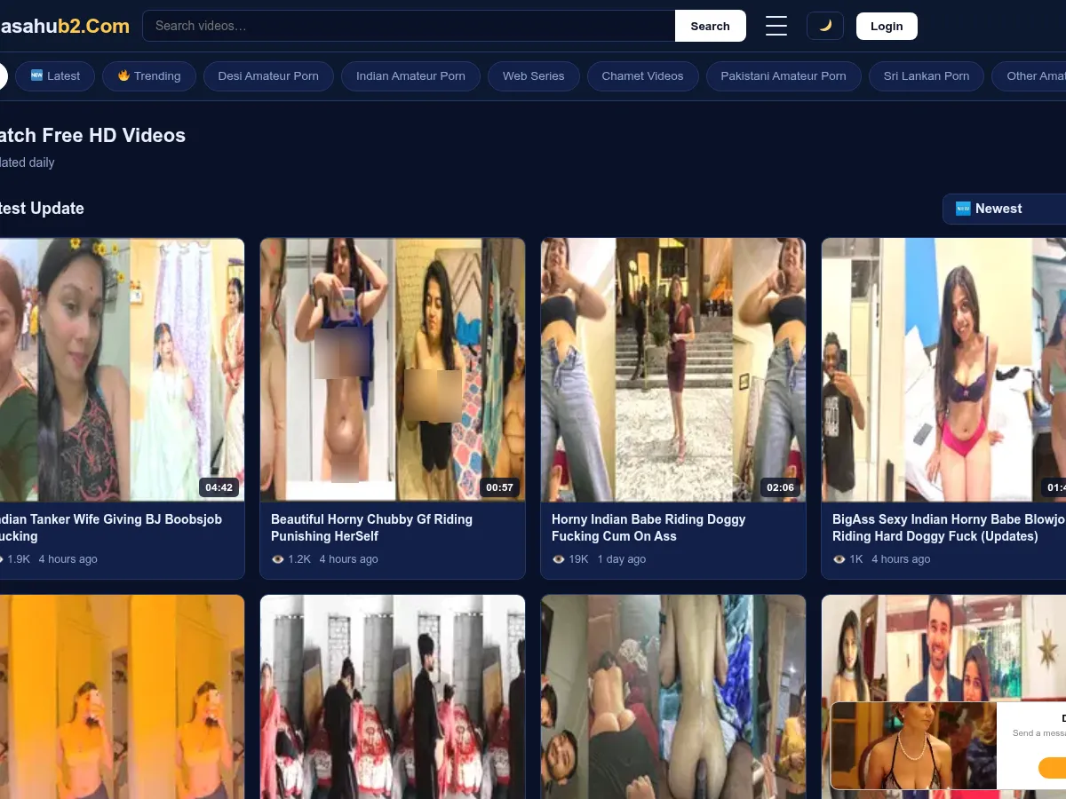Click the orange button in chat popup
Image resolution: width=1066 pixels, height=799 pixels.
pos(1052,768)
